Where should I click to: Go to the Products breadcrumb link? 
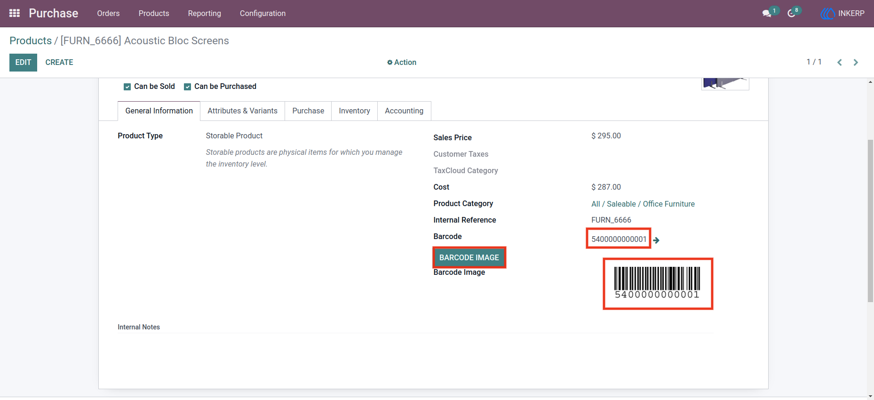pyautogui.click(x=31, y=40)
